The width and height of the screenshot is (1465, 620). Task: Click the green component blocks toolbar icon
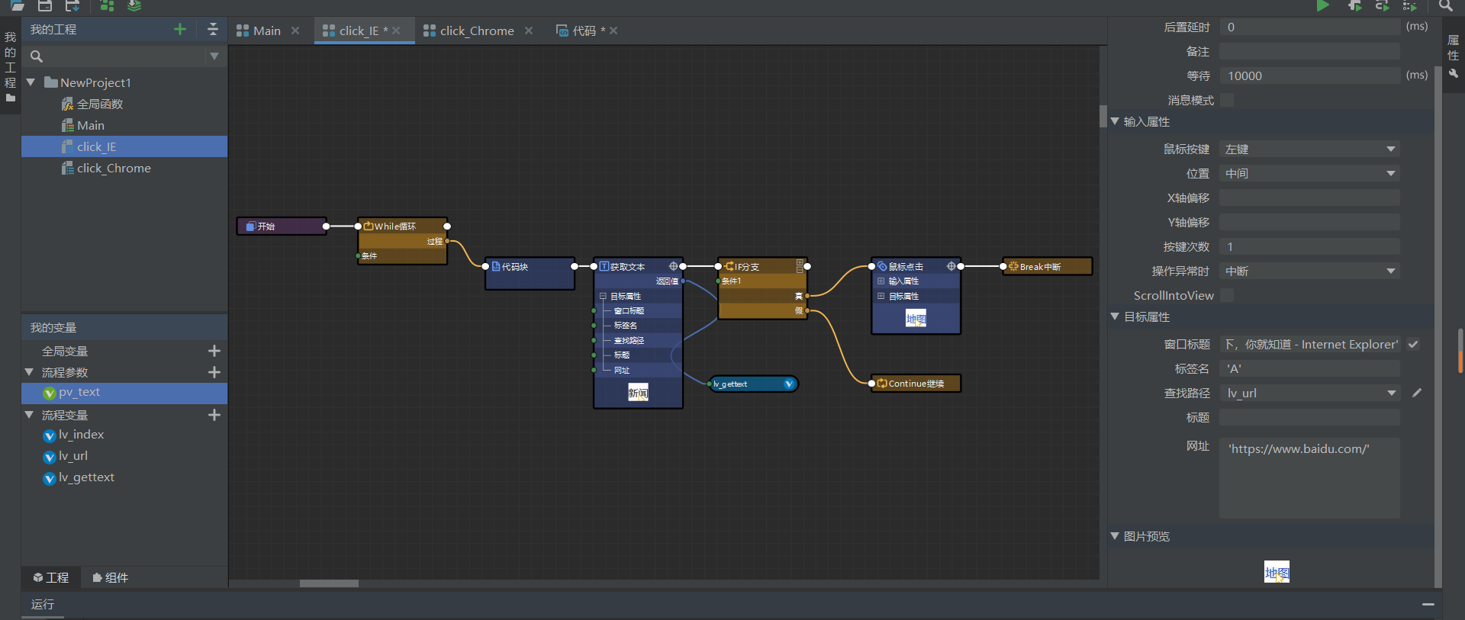(x=107, y=5)
